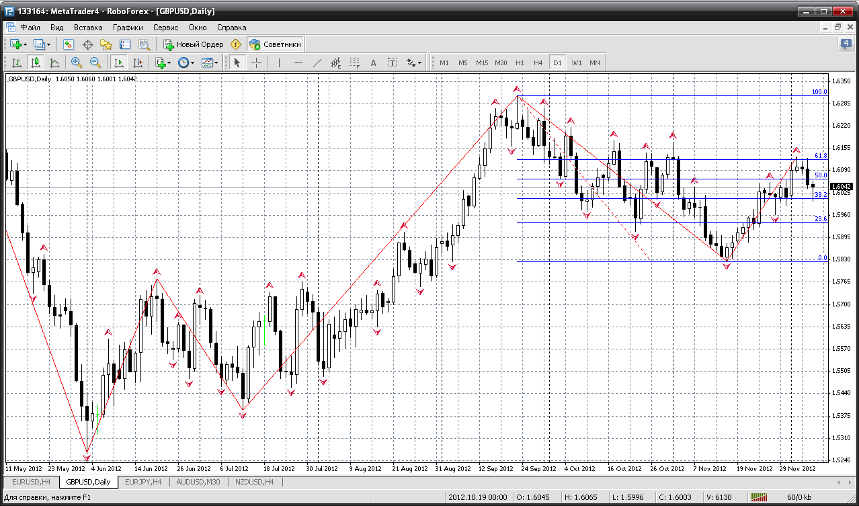Select the GBPUSD,Daily chart tab
The width and height of the screenshot is (859, 506).
coord(88,482)
